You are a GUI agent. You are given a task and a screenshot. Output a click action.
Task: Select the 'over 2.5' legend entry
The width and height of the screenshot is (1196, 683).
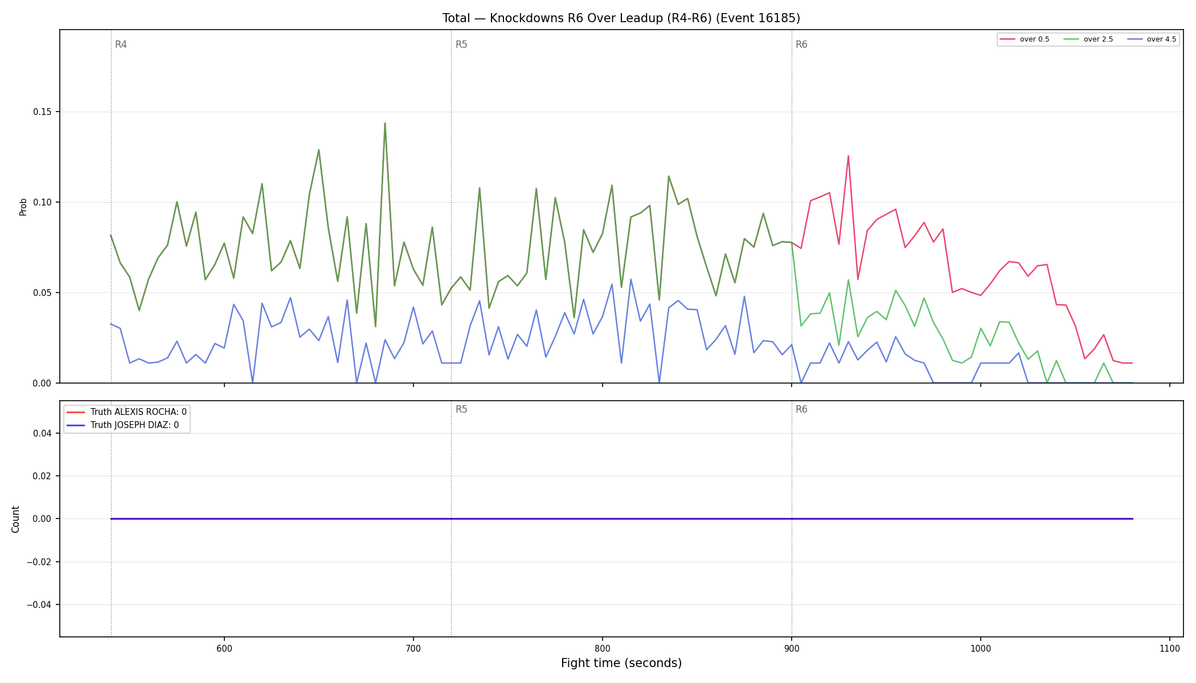click(x=1088, y=39)
